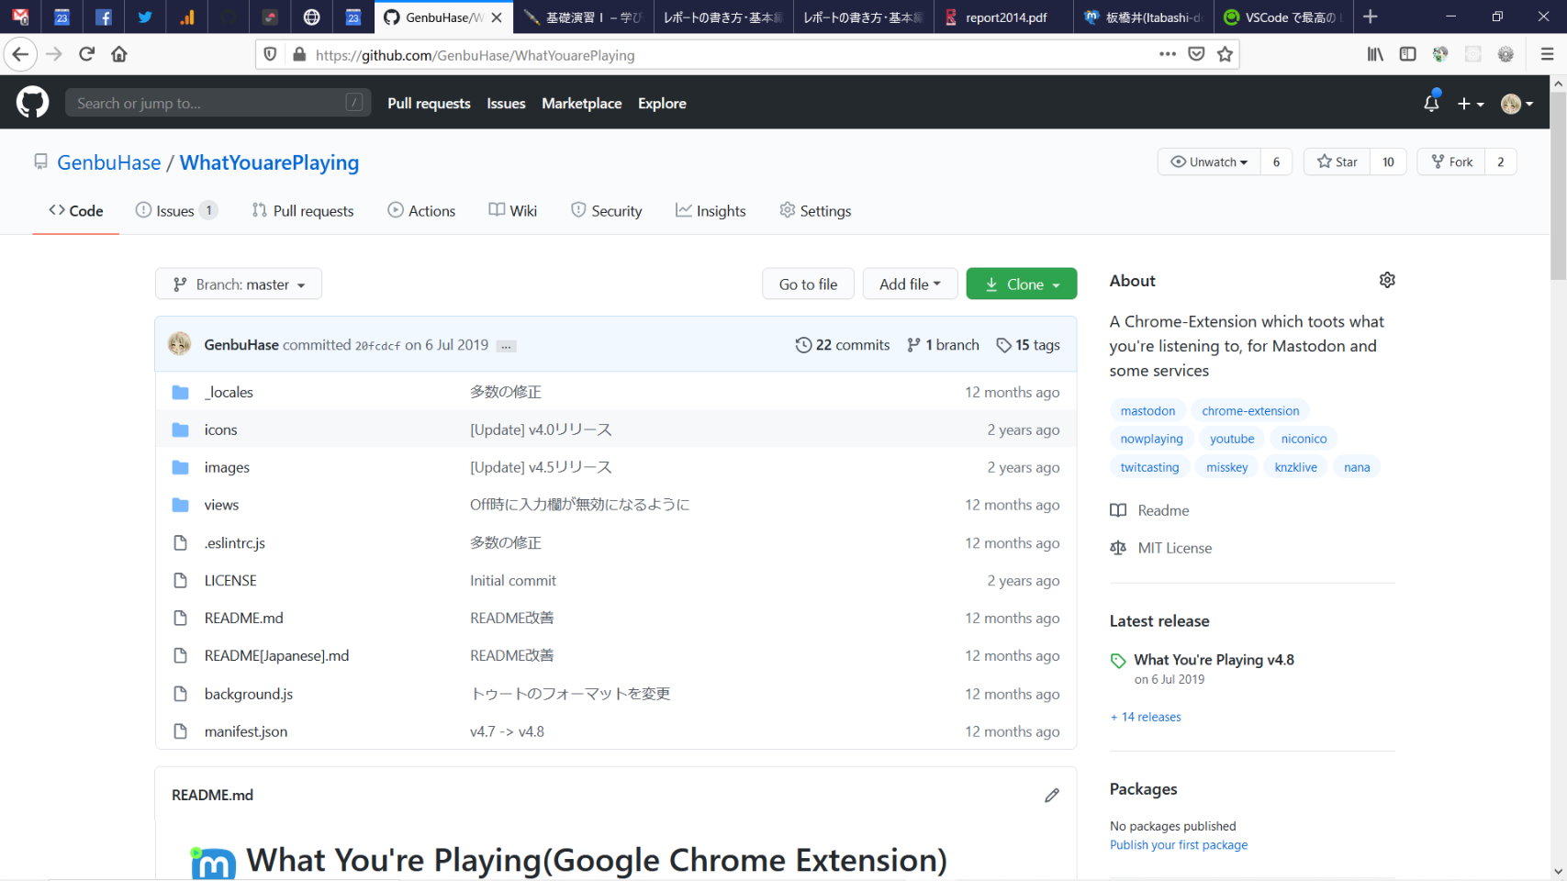Expand commit message ellipsis button
Viewport: 1567px width, 881px height.
click(506, 346)
